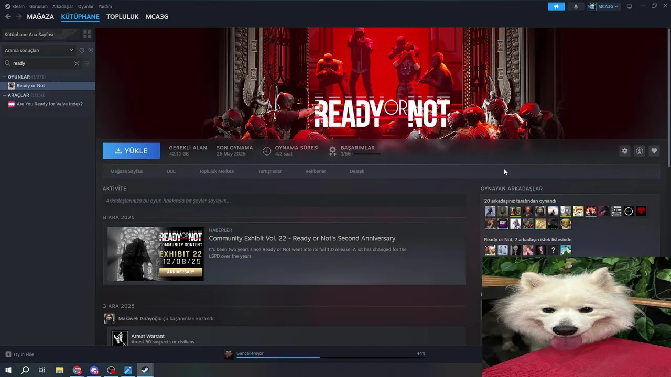Open Photos app from taskbar
The image size is (671, 377).
click(128, 370)
